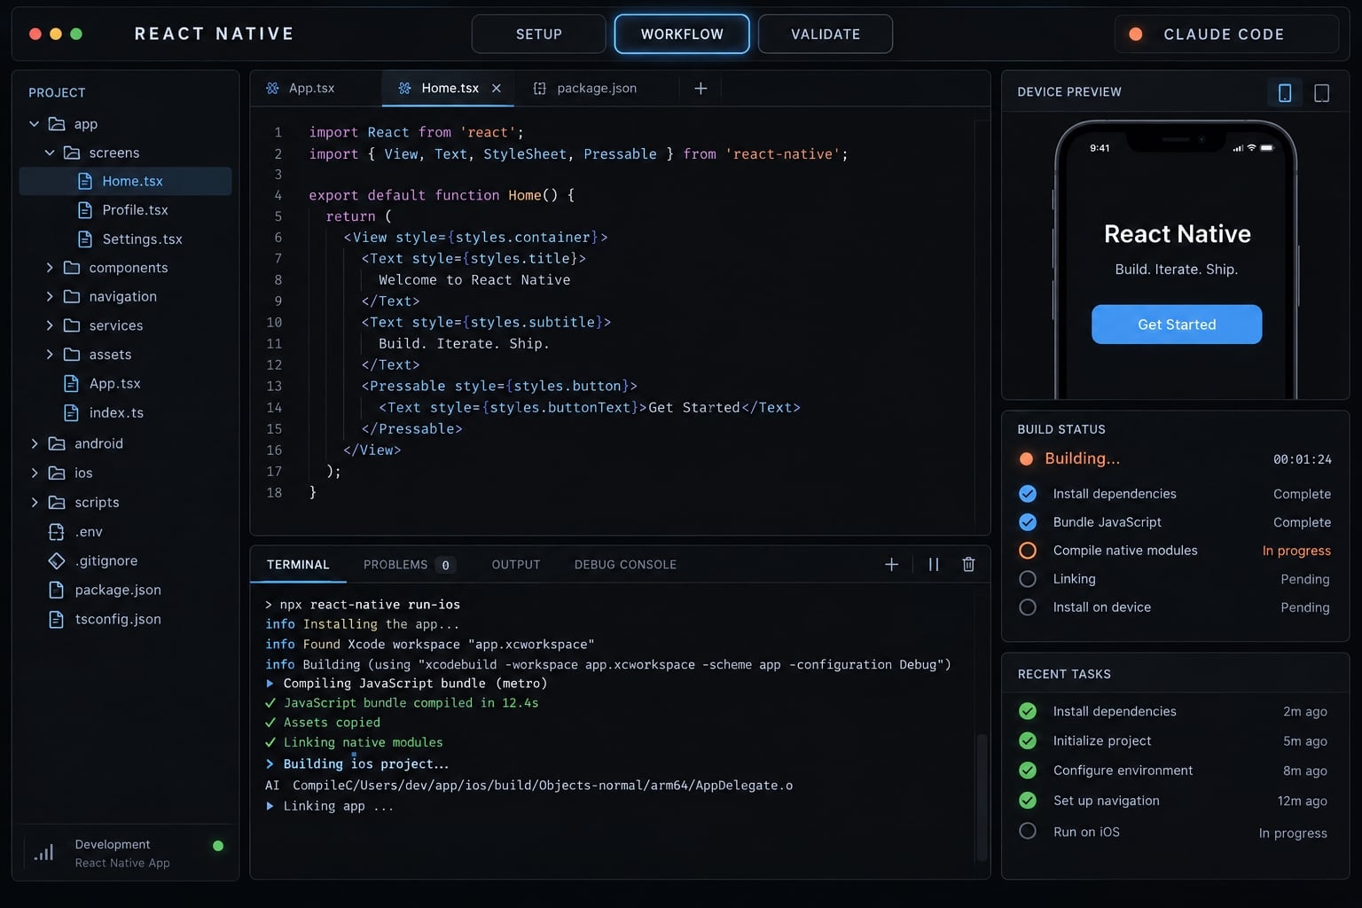
Task: Click the Claude Code button
Action: pos(1226,35)
